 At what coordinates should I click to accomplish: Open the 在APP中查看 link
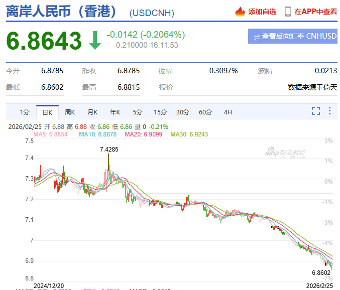315,12
